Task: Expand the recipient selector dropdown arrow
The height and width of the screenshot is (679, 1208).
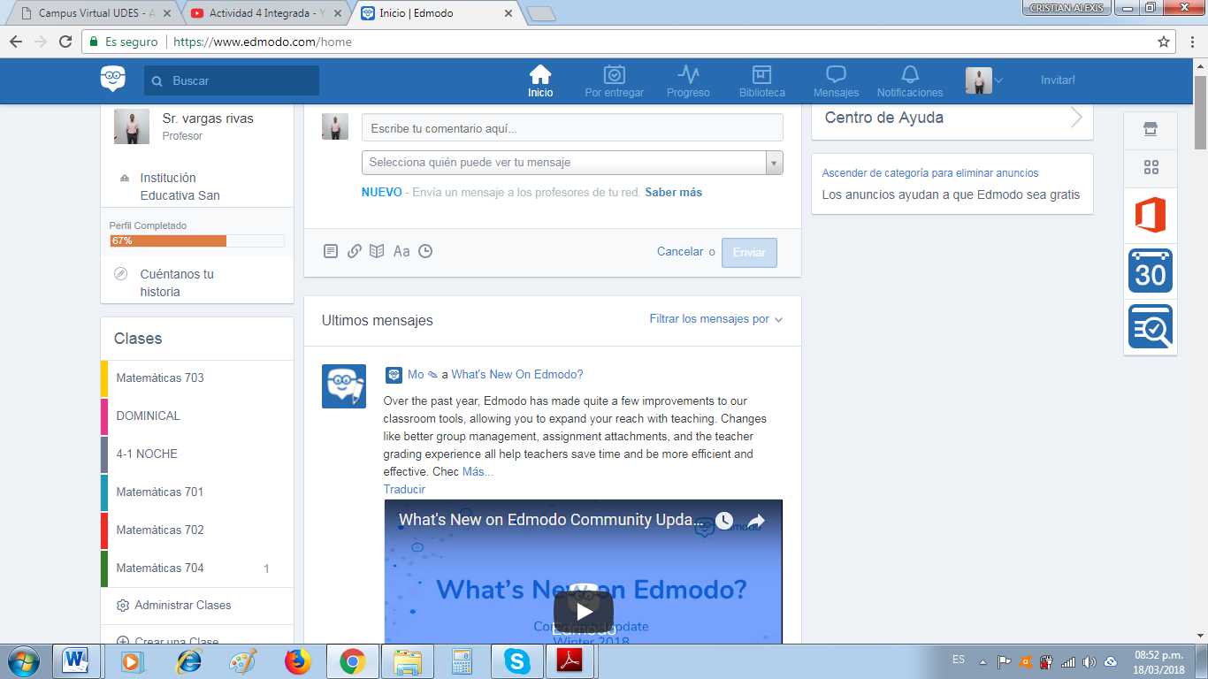Action: tap(773, 163)
